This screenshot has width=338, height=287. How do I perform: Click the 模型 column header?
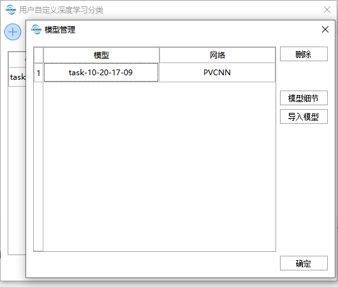tap(101, 55)
